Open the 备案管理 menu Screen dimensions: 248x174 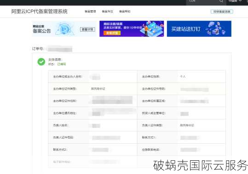point(90,11)
